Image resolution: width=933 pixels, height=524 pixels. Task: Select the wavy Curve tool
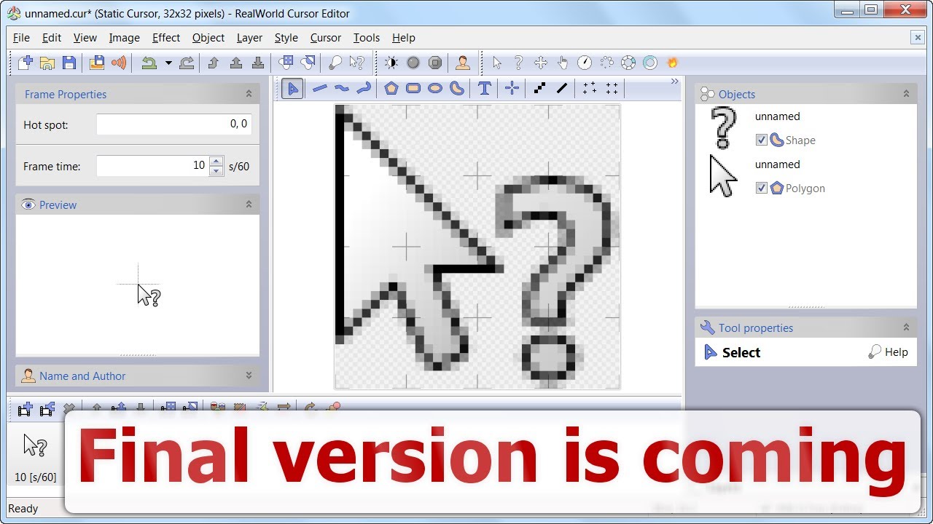341,89
